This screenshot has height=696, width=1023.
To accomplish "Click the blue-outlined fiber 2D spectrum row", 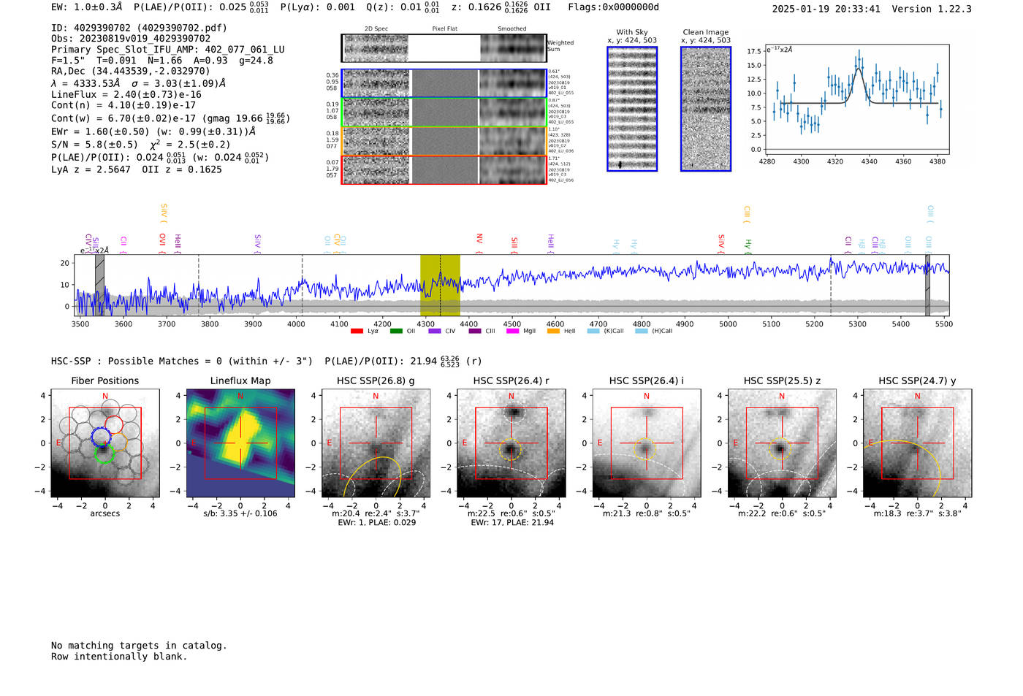I will 444,83.
